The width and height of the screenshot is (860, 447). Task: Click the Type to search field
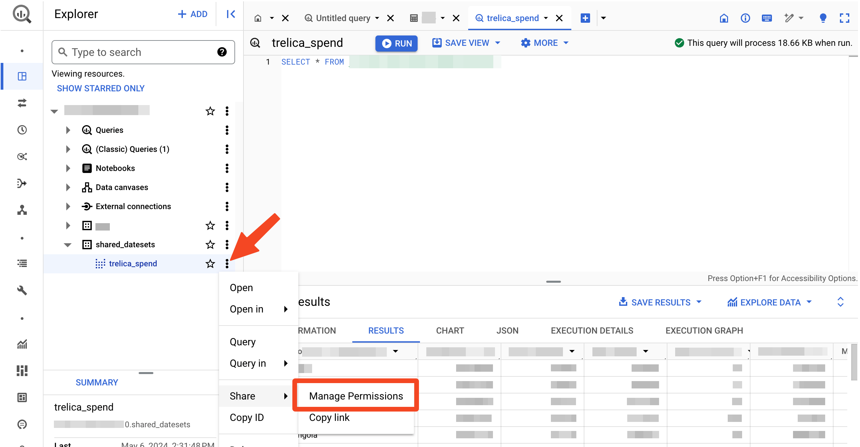click(143, 52)
